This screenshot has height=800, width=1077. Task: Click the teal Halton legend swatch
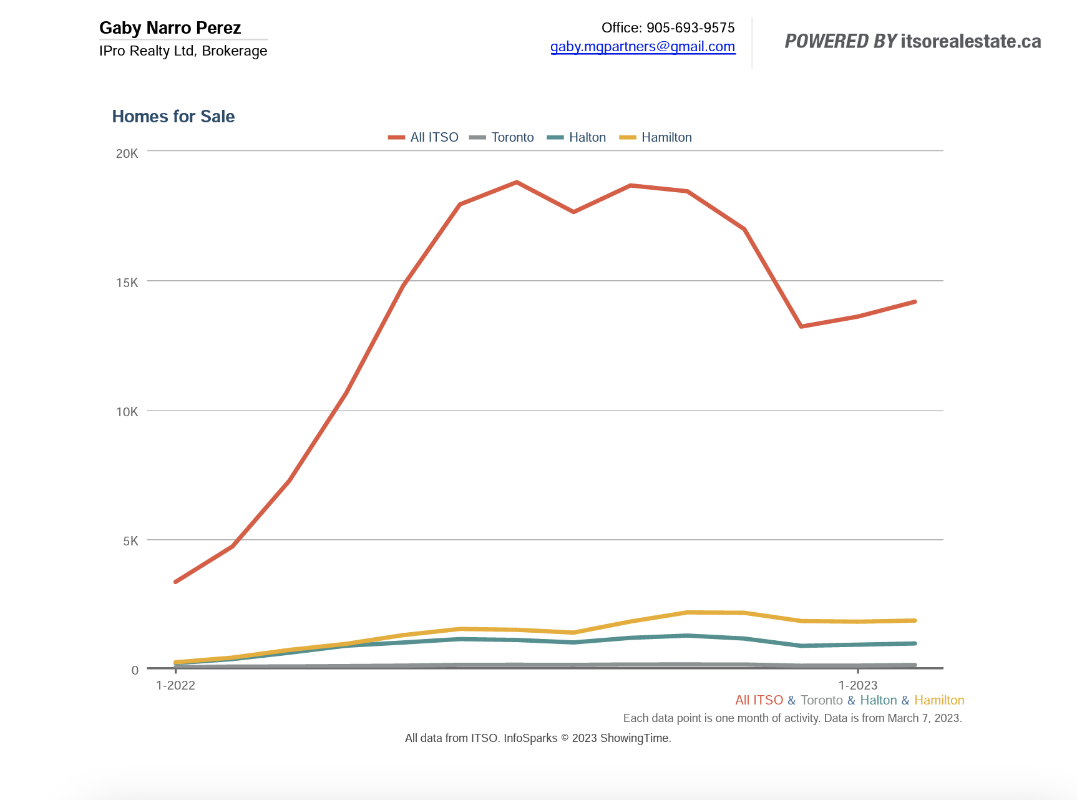(x=555, y=137)
